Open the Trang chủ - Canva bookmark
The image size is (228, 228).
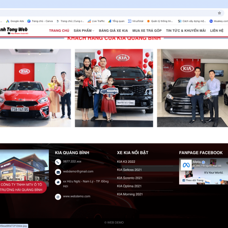[40, 21]
